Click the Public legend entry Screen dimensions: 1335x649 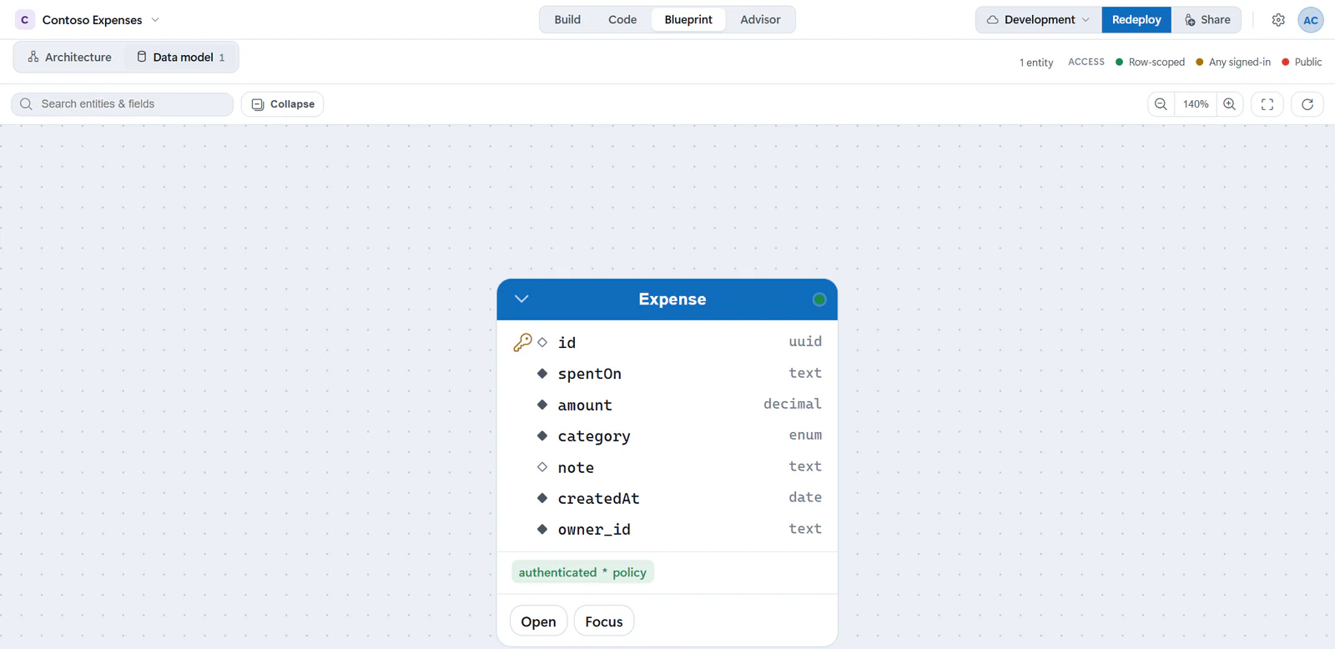(x=1302, y=62)
